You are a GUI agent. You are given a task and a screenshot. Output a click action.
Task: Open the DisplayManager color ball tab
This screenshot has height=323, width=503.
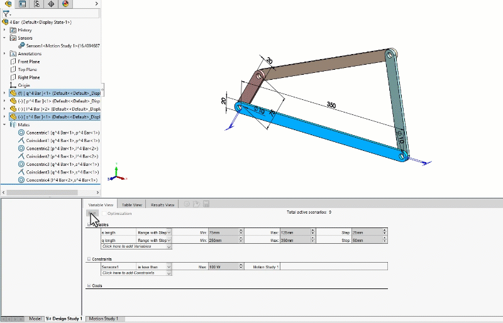click(66, 4)
